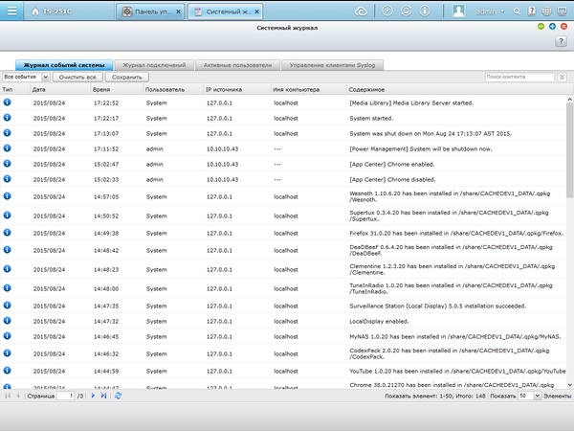Click the Сохранить button
Viewport: 574px width, 431px height.
pos(126,76)
